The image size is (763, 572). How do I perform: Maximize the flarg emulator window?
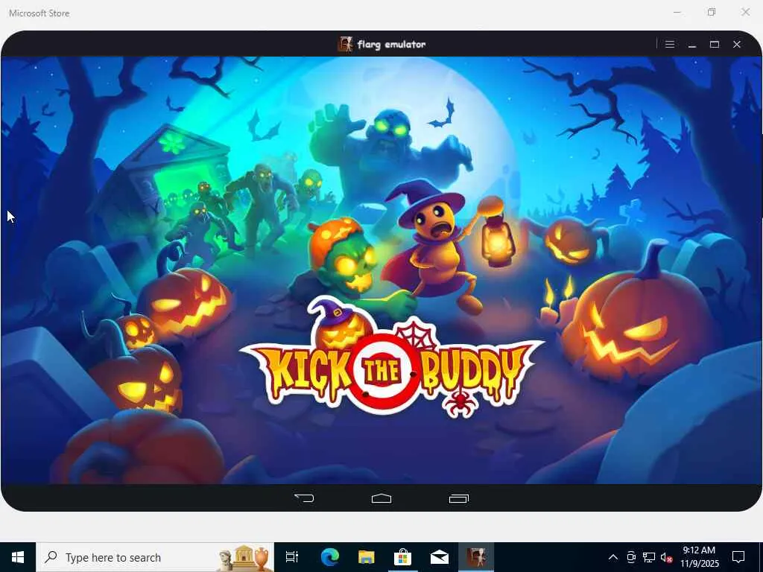715,44
